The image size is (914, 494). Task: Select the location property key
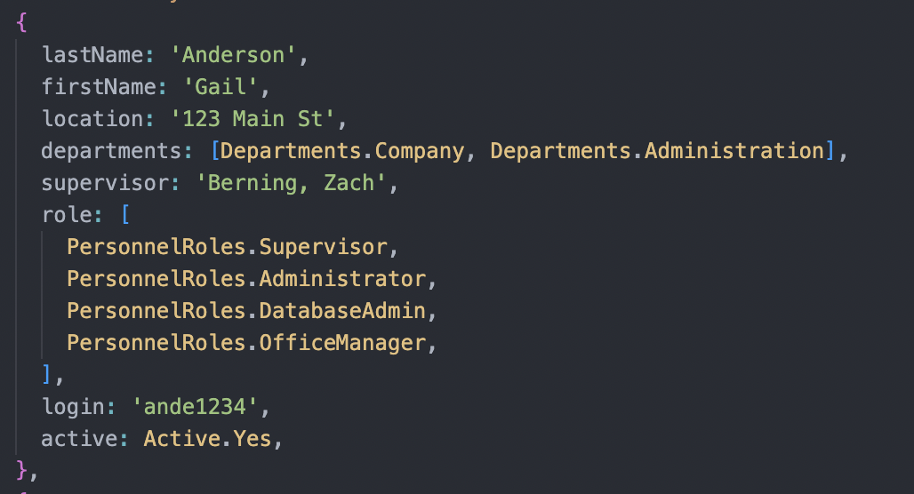pos(92,119)
